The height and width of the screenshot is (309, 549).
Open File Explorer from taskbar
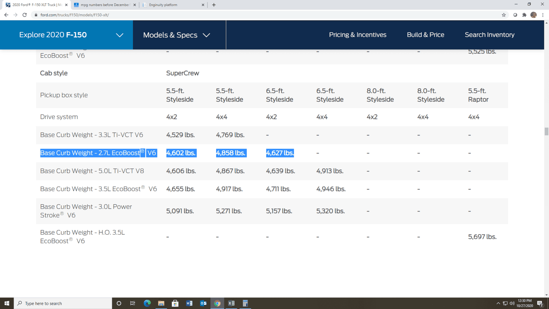(x=161, y=303)
